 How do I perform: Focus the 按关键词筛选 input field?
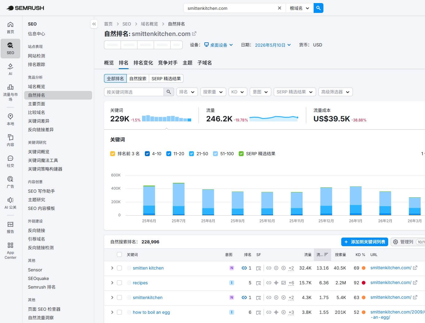[134, 92]
